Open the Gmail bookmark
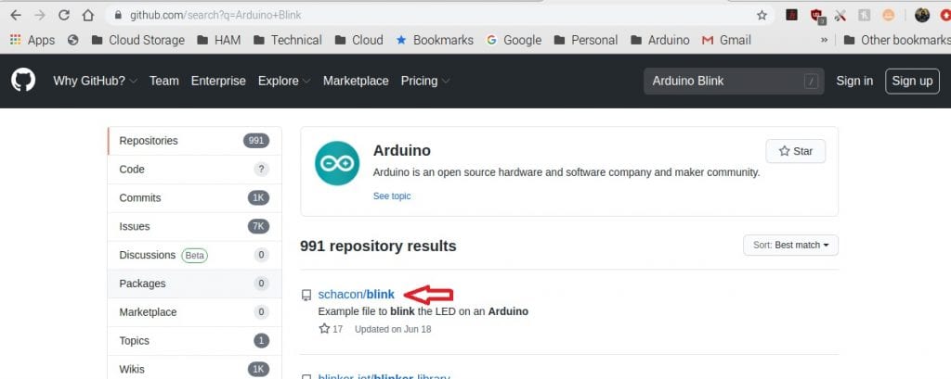This screenshot has height=379, width=951. pos(726,40)
